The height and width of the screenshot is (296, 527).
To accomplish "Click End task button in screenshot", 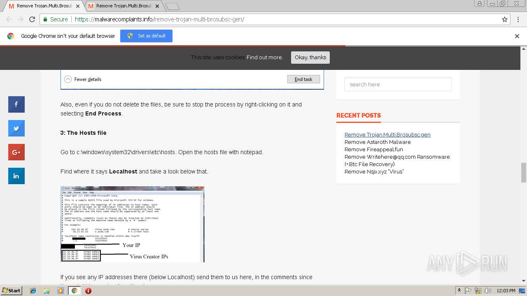I will (x=303, y=79).
